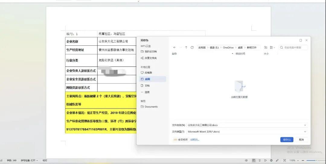Switch to page layout view icon
Viewport: 326px width, 164px height.
tap(254, 160)
